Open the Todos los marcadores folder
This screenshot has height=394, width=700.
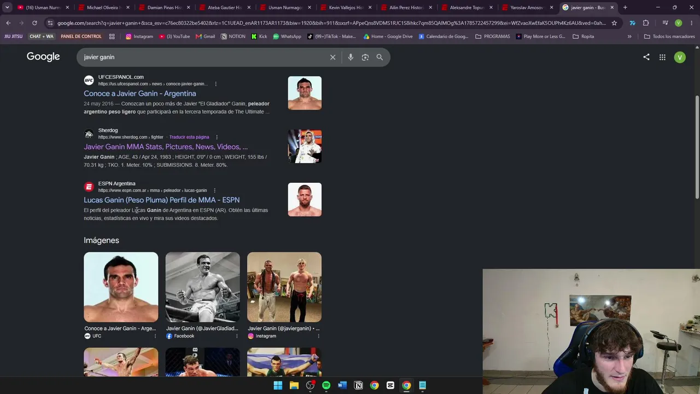(669, 36)
